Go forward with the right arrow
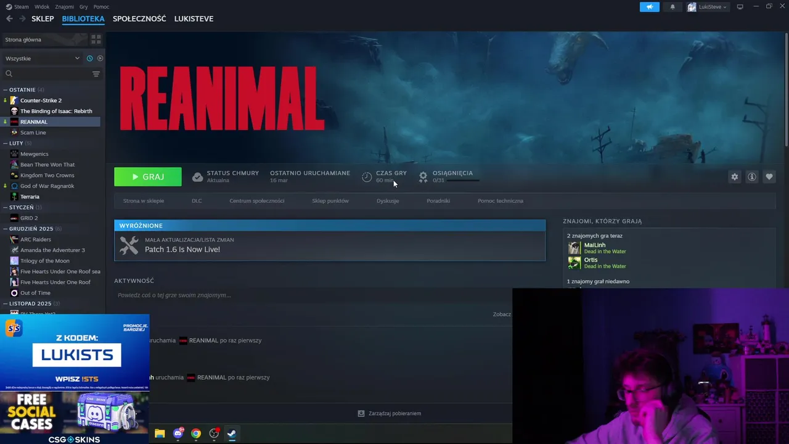789x444 pixels. (x=22, y=18)
